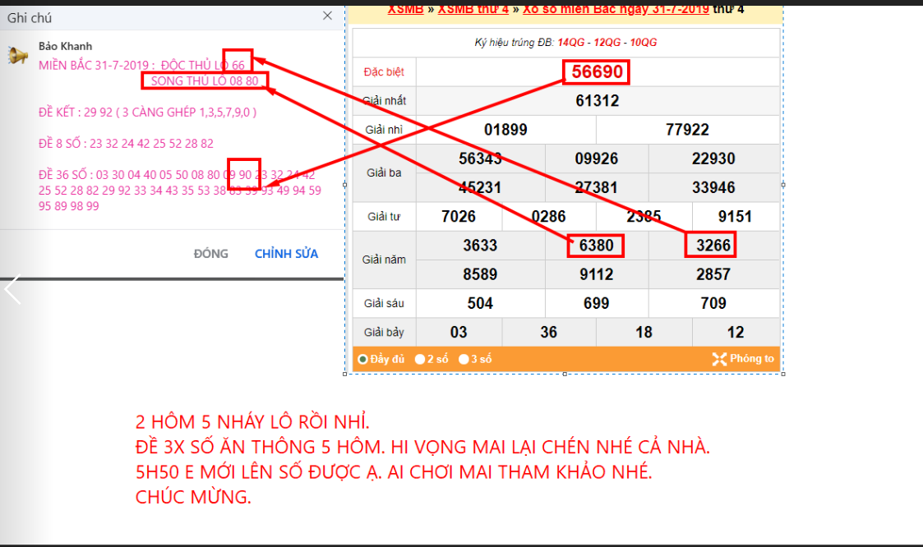The height and width of the screenshot is (547, 923).
Task: Click the Bảo Khanh author name
Action: pyautogui.click(x=65, y=46)
